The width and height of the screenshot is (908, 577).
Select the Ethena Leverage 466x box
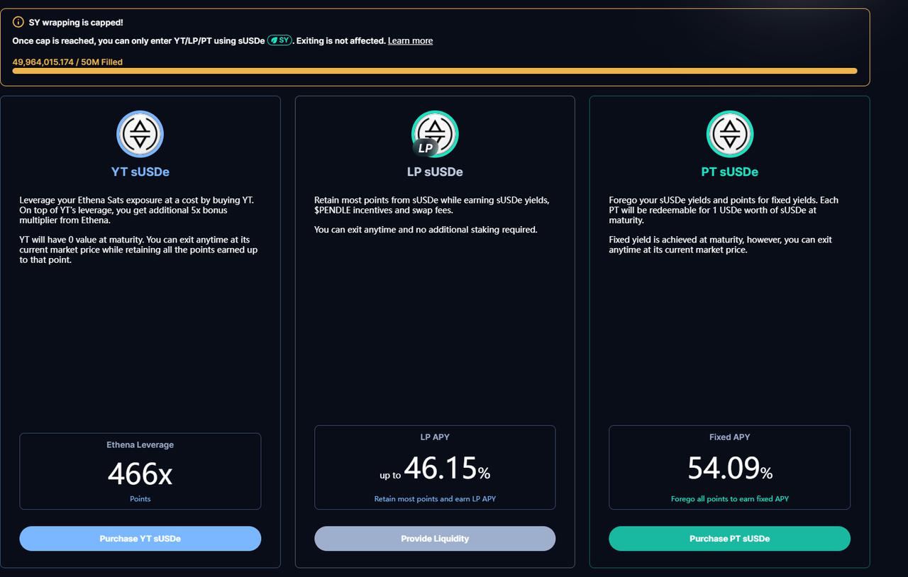click(140, 471)
